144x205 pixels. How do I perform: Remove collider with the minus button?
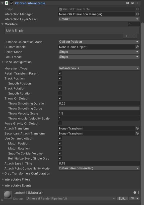133,36
